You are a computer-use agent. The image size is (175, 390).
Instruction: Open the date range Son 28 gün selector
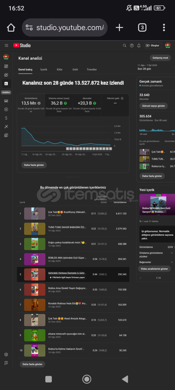tap(148, 67)
